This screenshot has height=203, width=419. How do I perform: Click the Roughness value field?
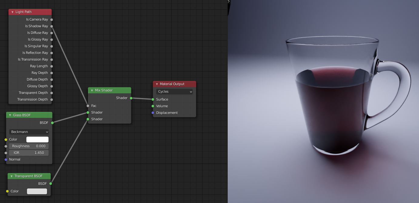(x=29, y=146)
